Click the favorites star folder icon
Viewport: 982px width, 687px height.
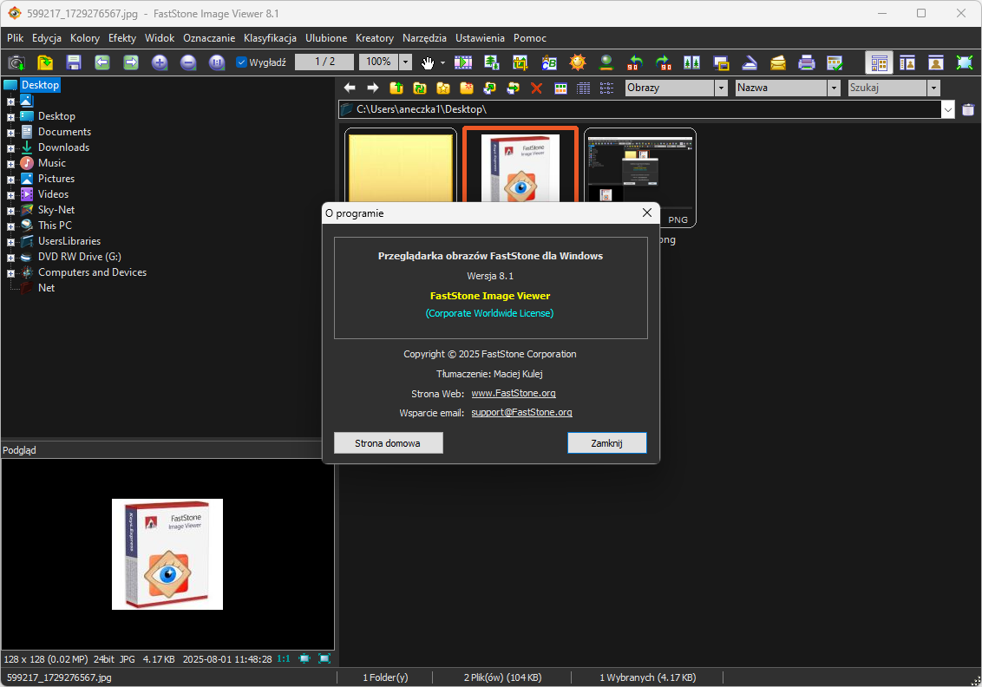click(443, 88)
